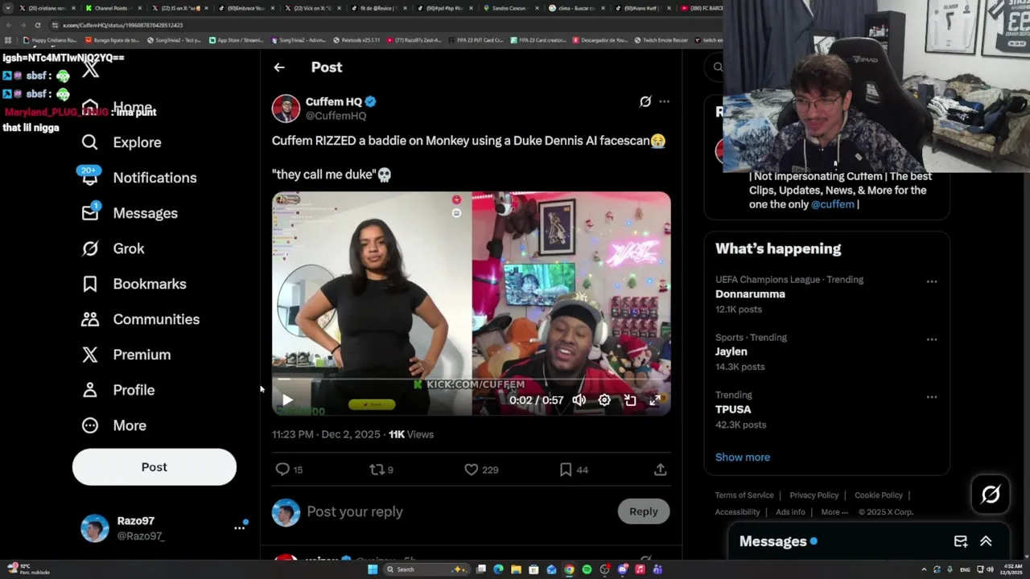Mute or unmute the video volume

(x=579, y=400)
